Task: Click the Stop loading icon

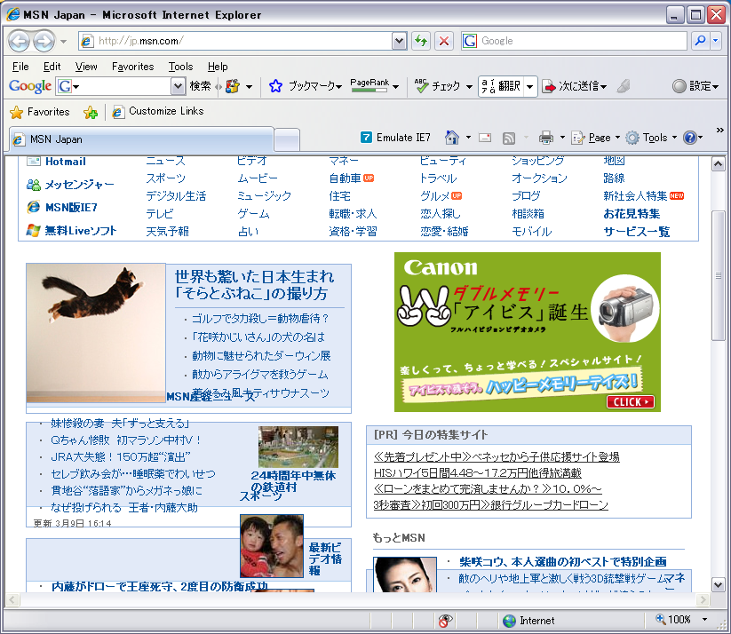Action: click(x=443, y=41)
